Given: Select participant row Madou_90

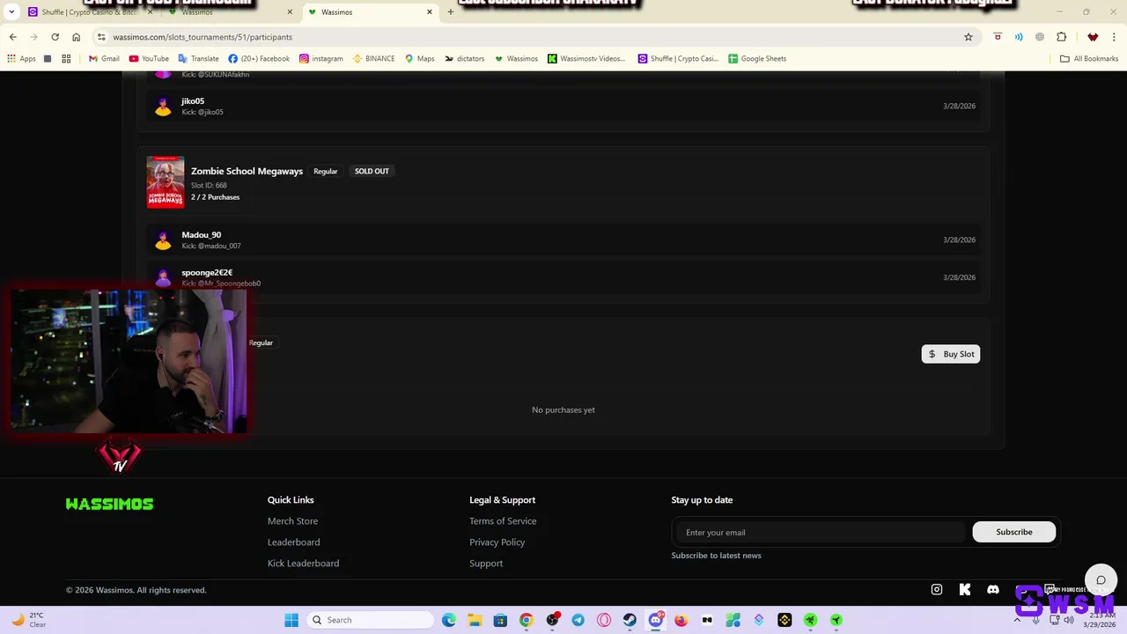Looking at the screenshot, I should pyautogui.click(x=563, y=240).
